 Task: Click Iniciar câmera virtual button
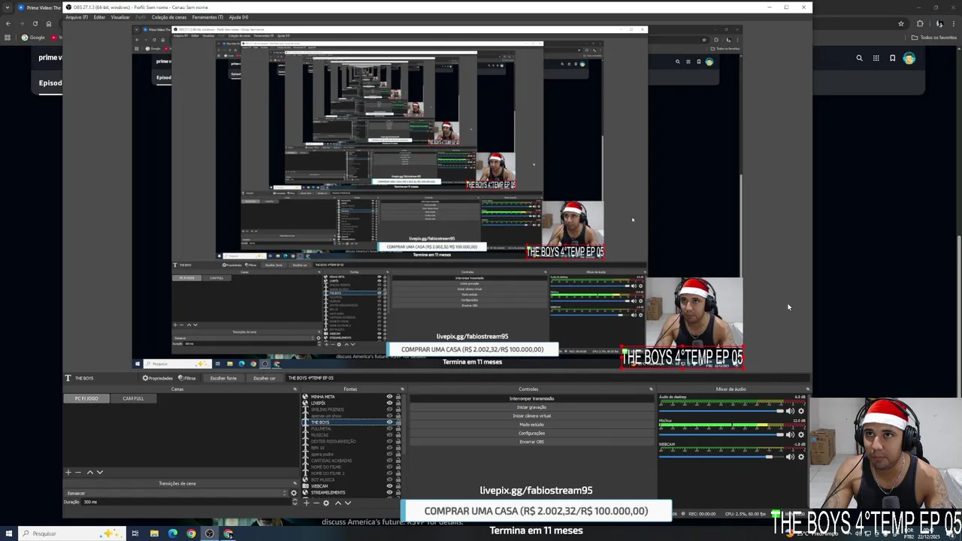point(531,416)
